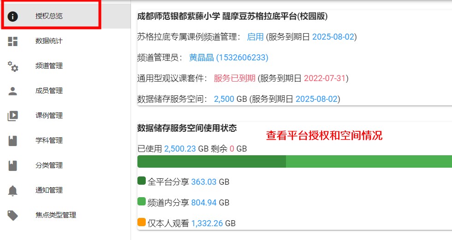Click the dashboard icon for 数据统计

[x=13, y=41]
